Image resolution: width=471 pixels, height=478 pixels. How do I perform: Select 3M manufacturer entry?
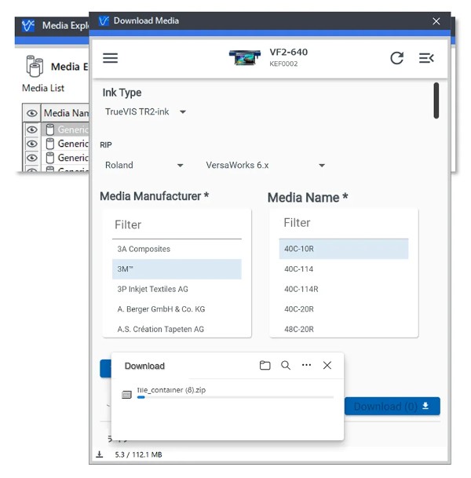(x=177, y=269)
